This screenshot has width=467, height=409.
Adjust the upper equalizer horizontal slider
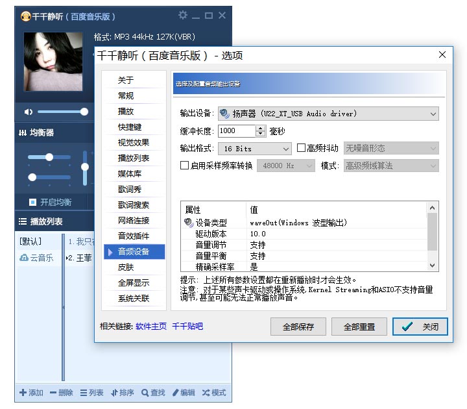[49, 157]
